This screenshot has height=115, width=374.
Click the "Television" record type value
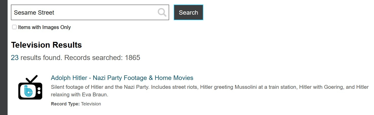click(x=91, y=104)
